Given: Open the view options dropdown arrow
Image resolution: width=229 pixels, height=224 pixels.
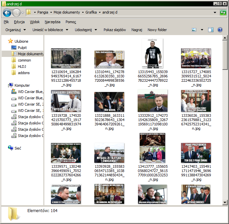Looking at the screenshot, I should [202, 30].
